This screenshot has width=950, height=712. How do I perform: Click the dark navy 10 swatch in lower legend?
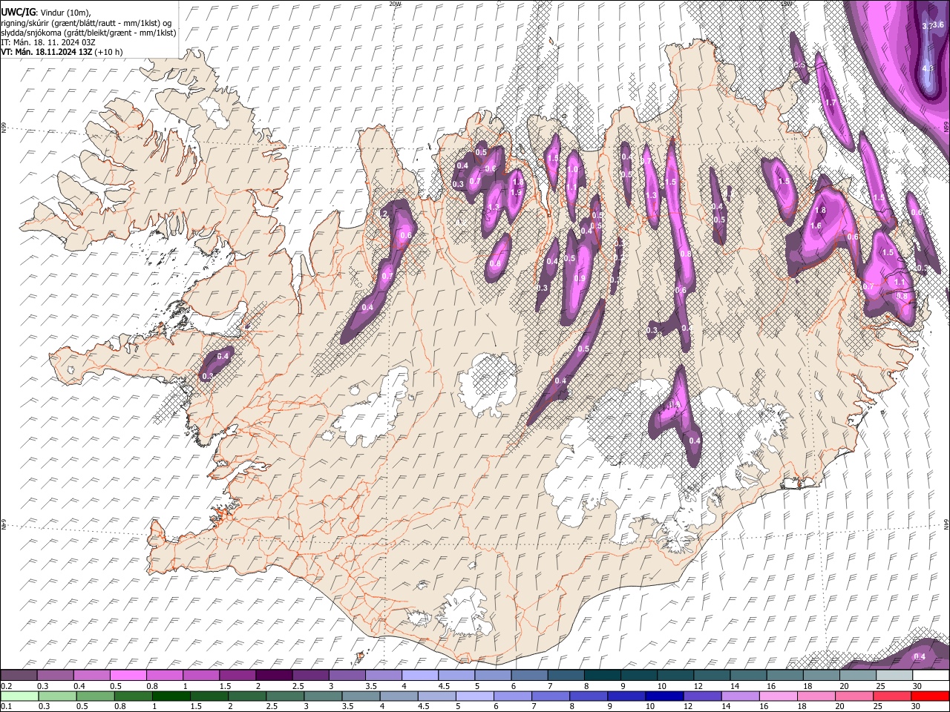(x=664, y=696)
